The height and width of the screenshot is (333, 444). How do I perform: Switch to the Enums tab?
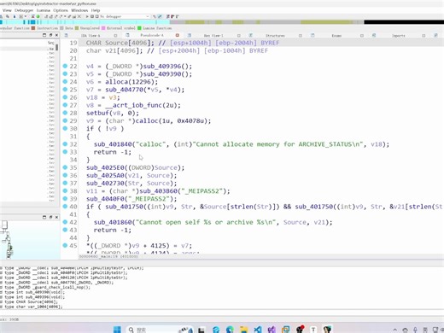click(x=336, y=36)
